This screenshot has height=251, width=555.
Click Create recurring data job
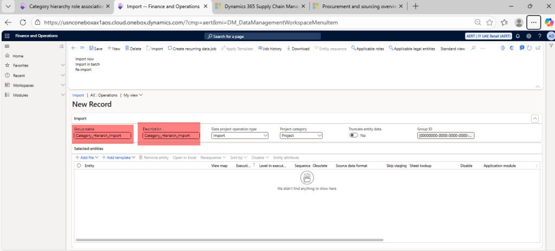click(x=171, y=49)
